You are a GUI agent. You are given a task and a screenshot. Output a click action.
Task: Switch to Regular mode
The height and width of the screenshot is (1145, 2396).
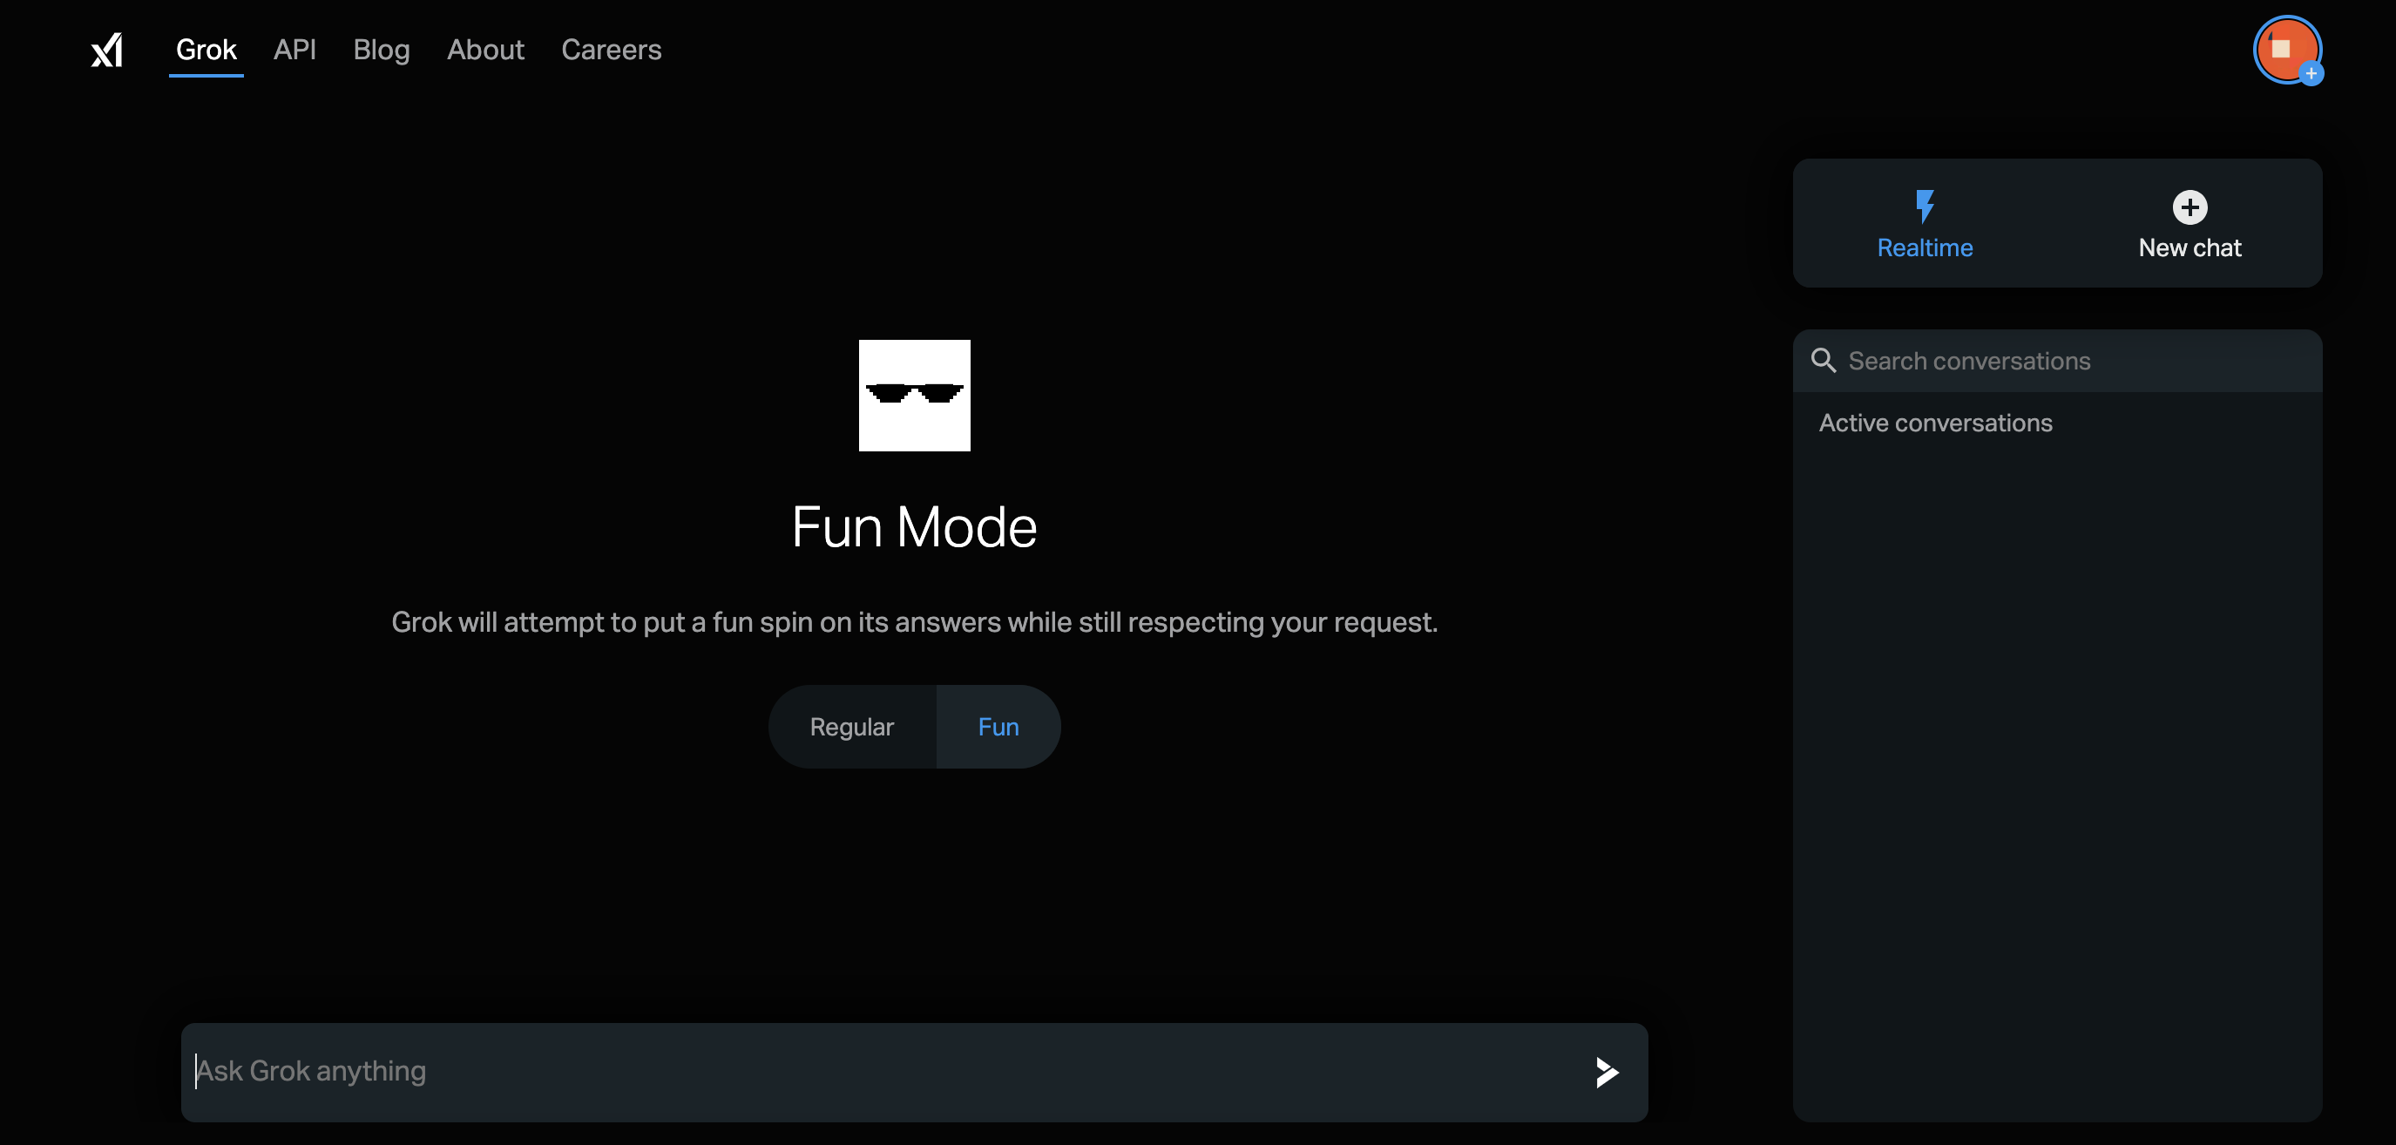(851, 727)
